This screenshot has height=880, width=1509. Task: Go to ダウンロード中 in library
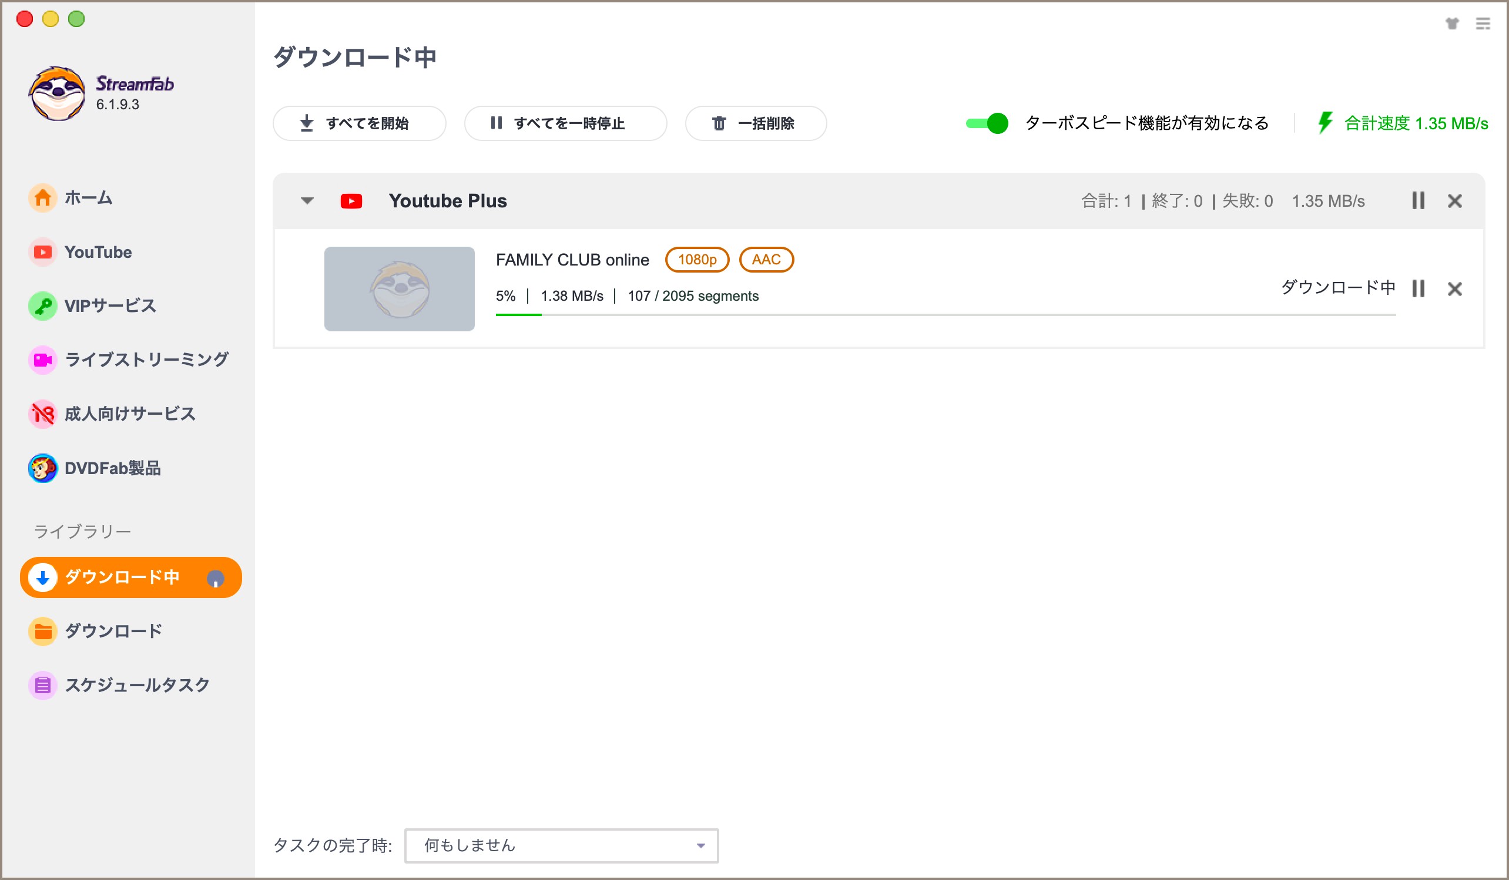[130, 577]
